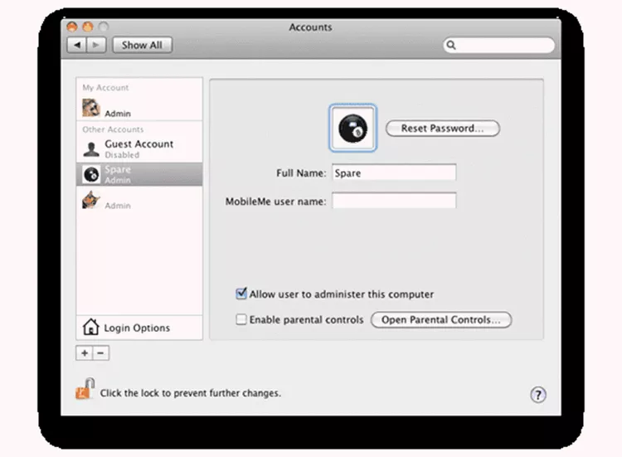Change the 8-ball account picture
622x457 pixels.
(352, 129)
